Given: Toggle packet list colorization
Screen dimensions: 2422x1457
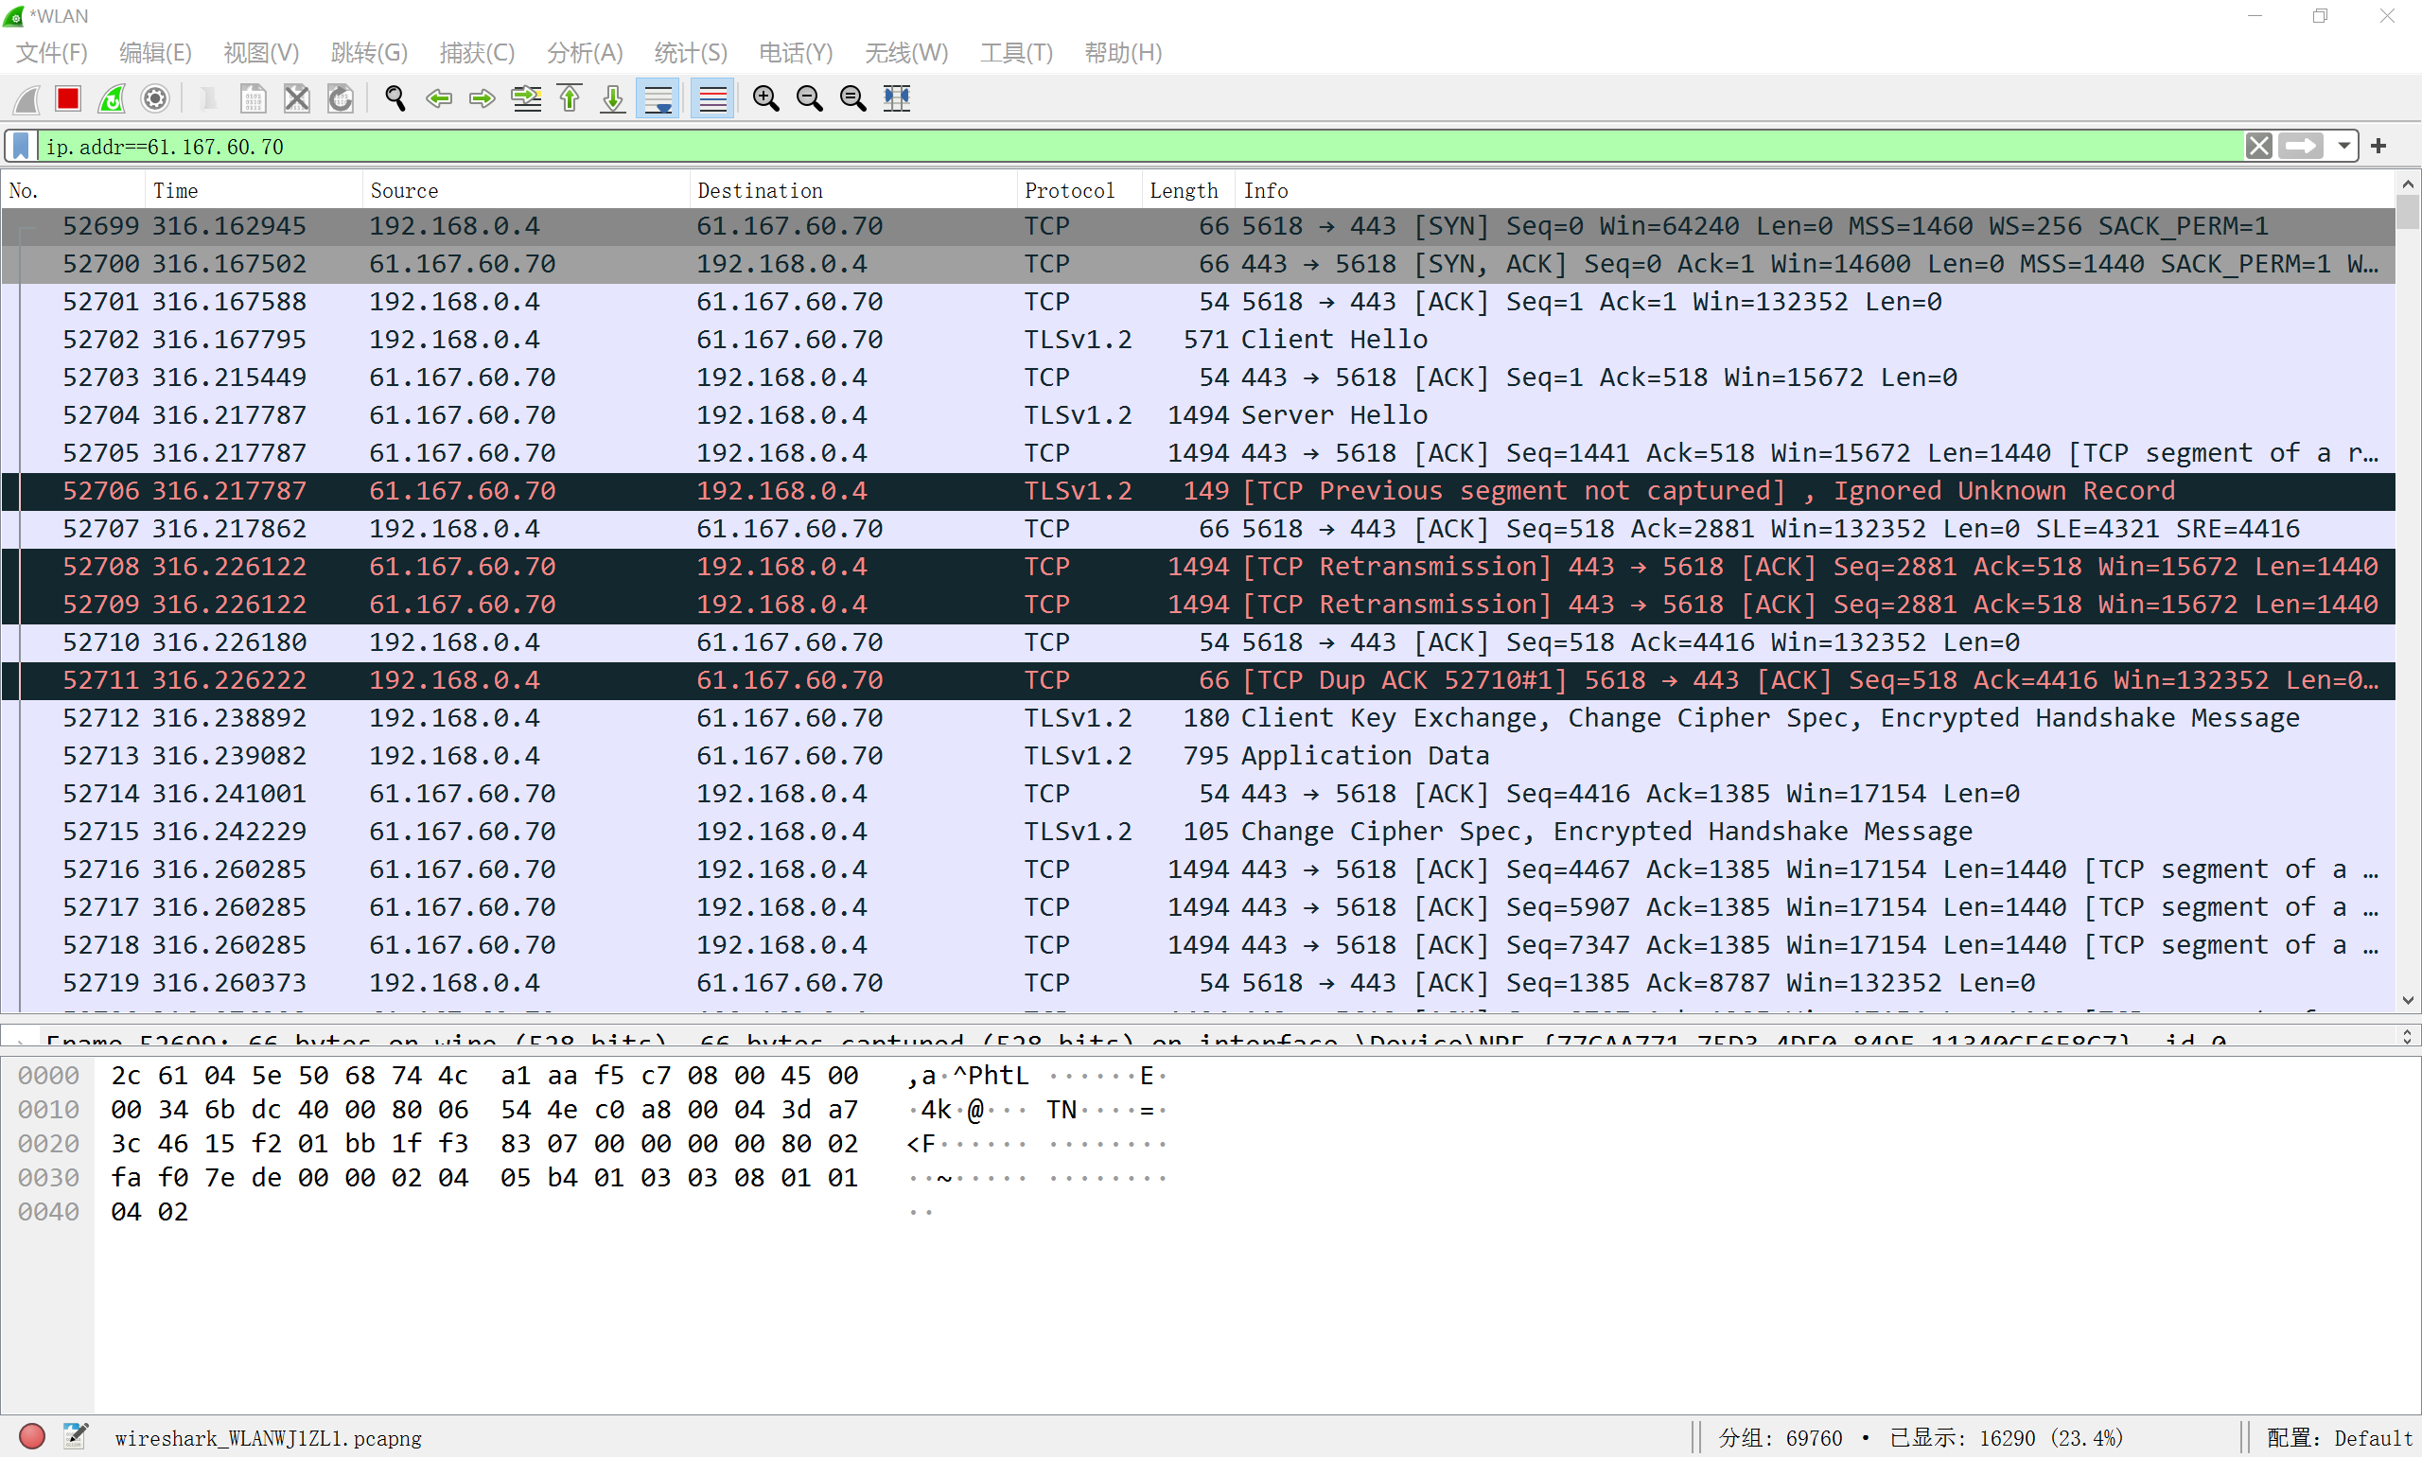Looking at the screenshot, I should (x=712, y=98).
